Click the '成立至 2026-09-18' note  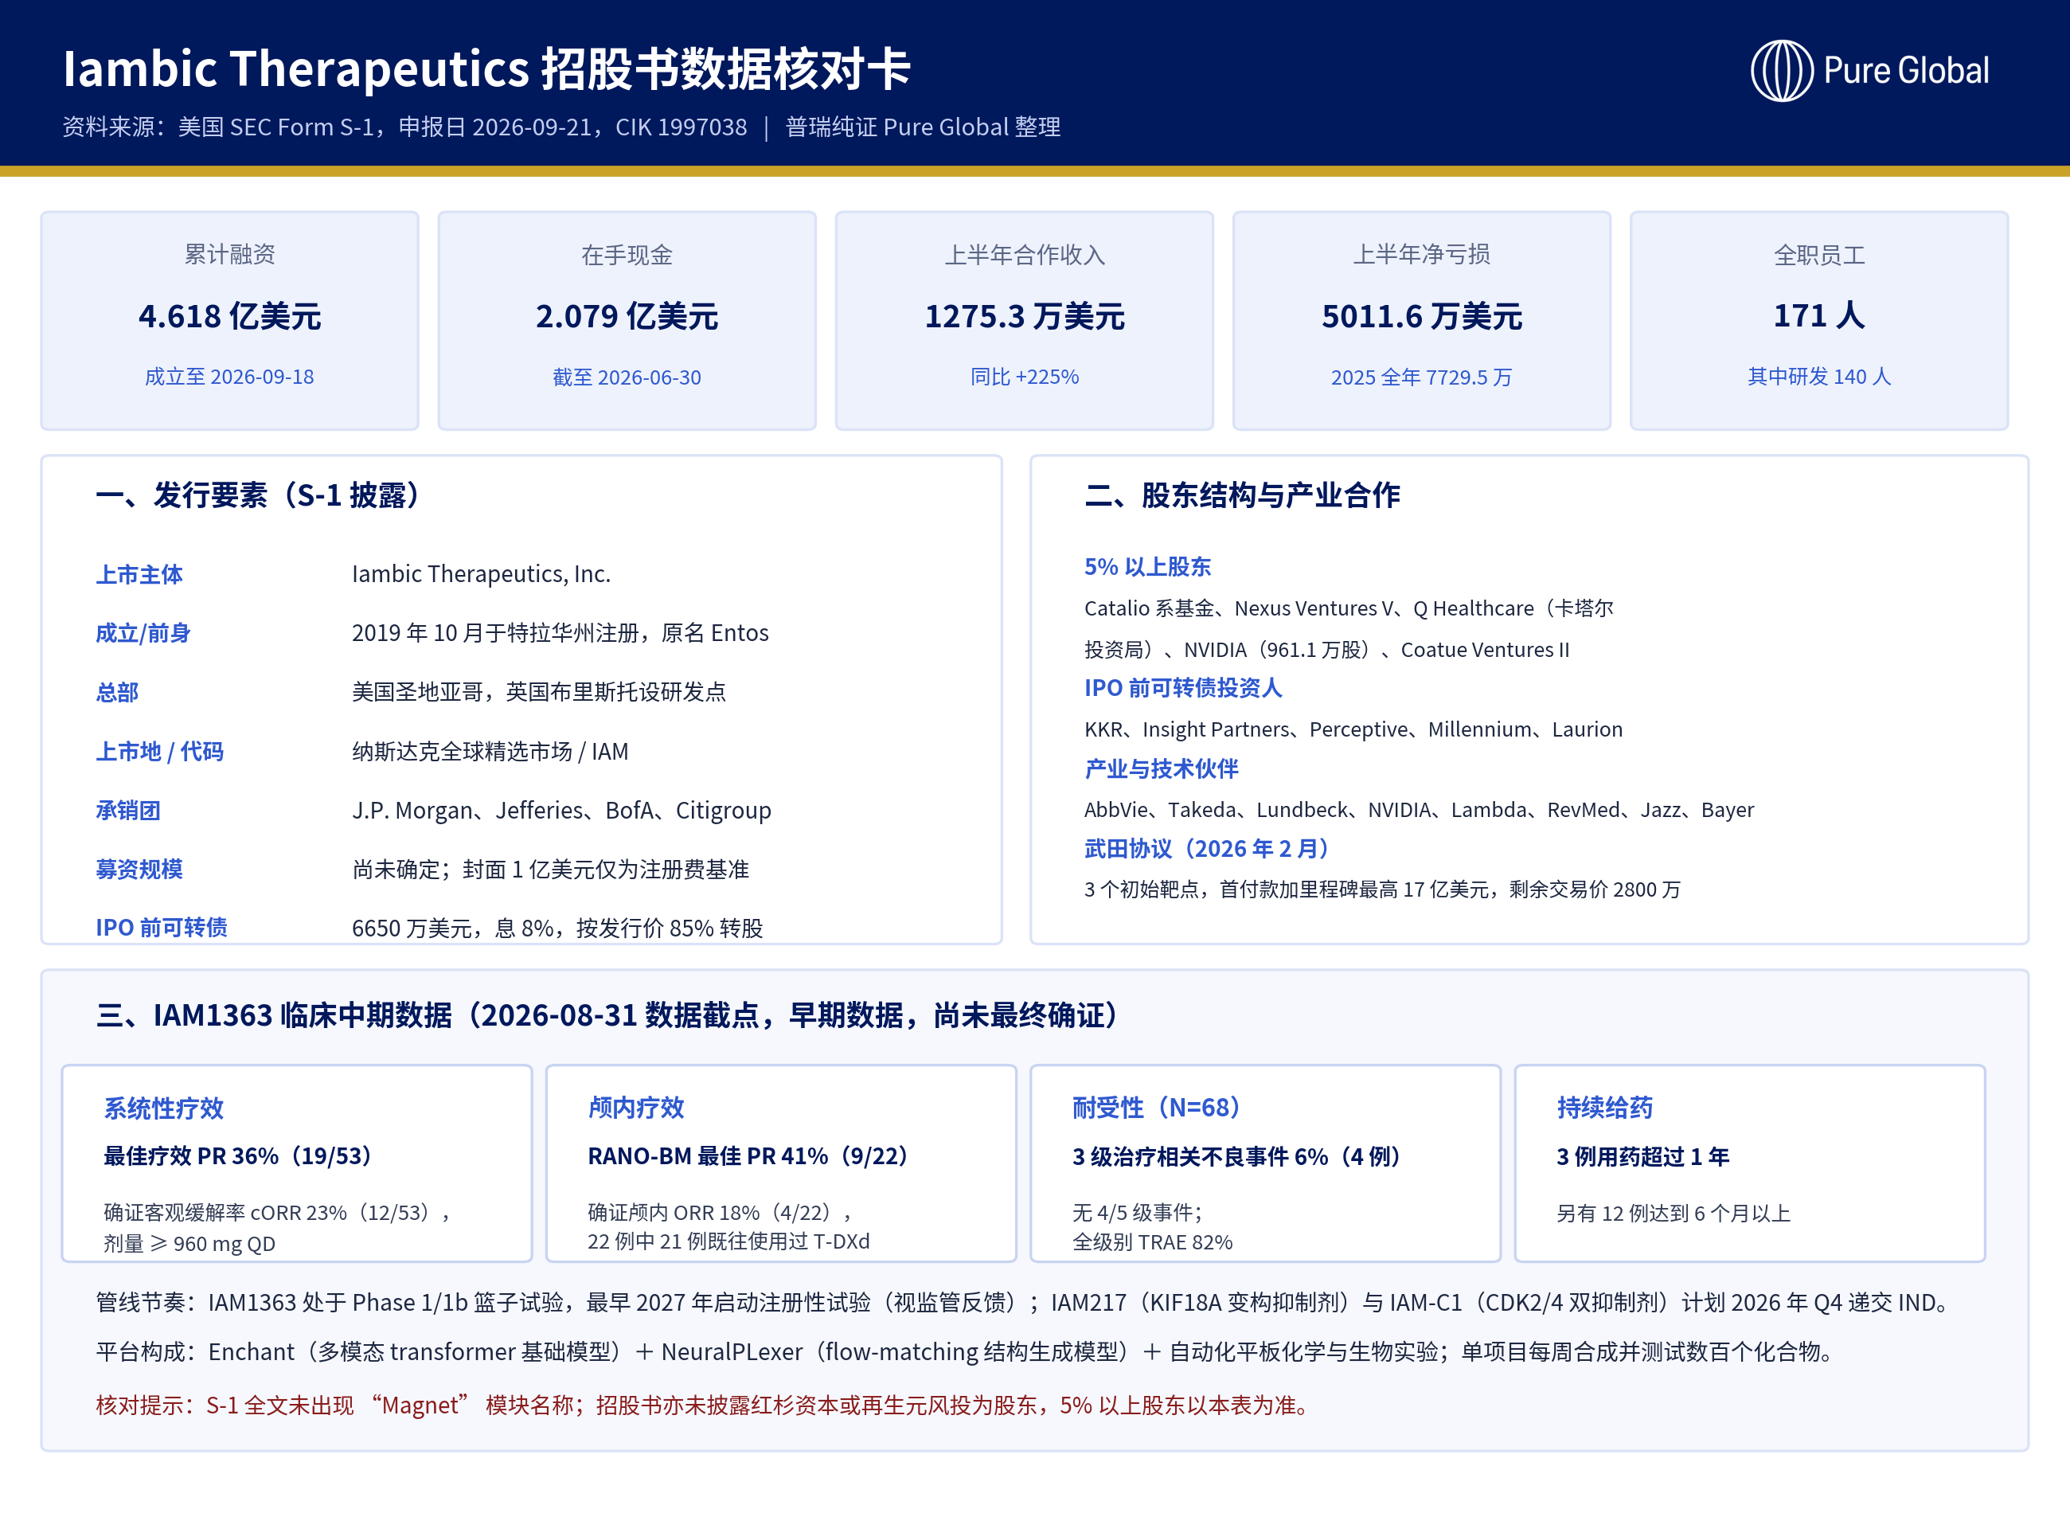(x=230, y=377)
